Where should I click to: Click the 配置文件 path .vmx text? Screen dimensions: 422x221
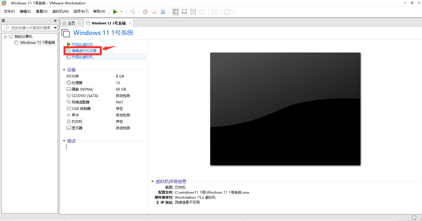click(212, 192)
